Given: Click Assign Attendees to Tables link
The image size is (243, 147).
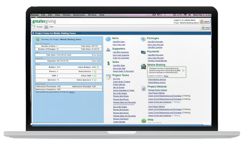Looking at the screenshot, I should (124, 90).
